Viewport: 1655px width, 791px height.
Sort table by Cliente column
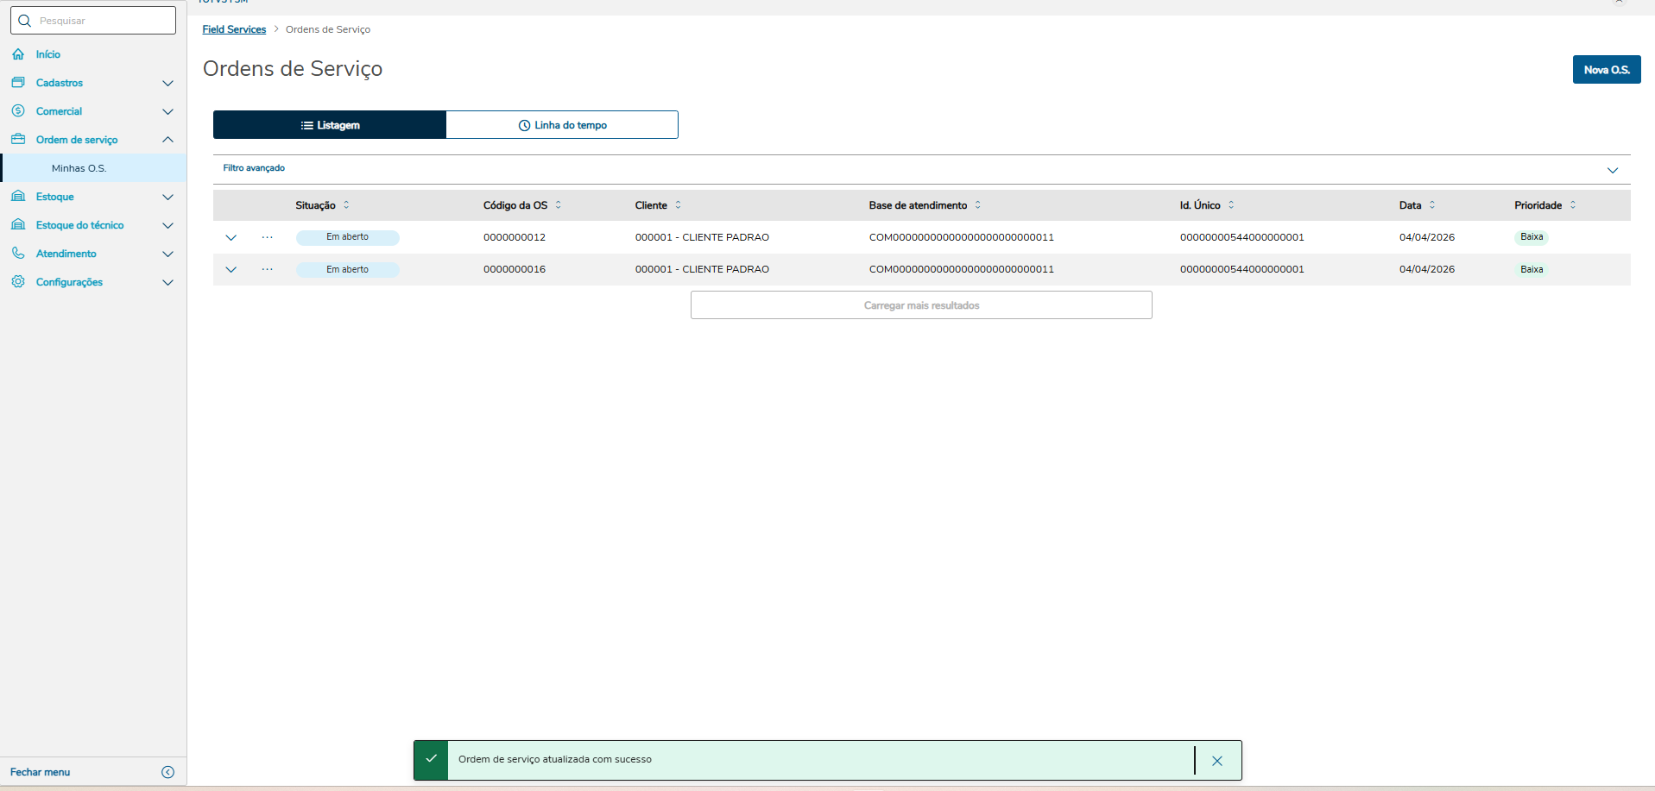tap(679, 205)
